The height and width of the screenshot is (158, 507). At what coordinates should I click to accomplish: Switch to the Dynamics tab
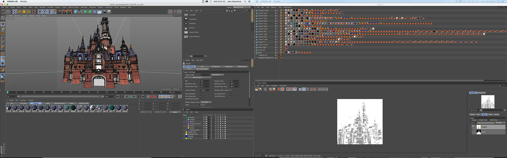(x=229, y=67)
